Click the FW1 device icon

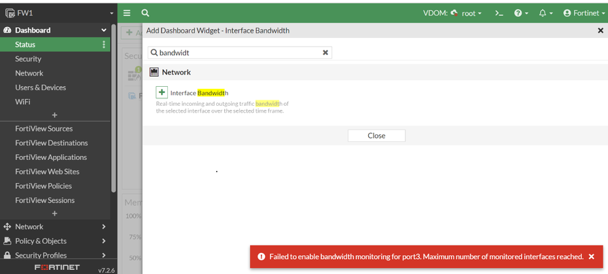pyautogui.click(x=10, y=13)
